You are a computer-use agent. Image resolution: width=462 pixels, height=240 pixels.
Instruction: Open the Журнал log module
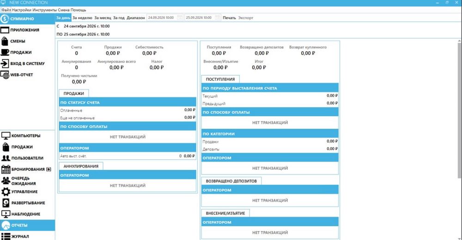27,236
